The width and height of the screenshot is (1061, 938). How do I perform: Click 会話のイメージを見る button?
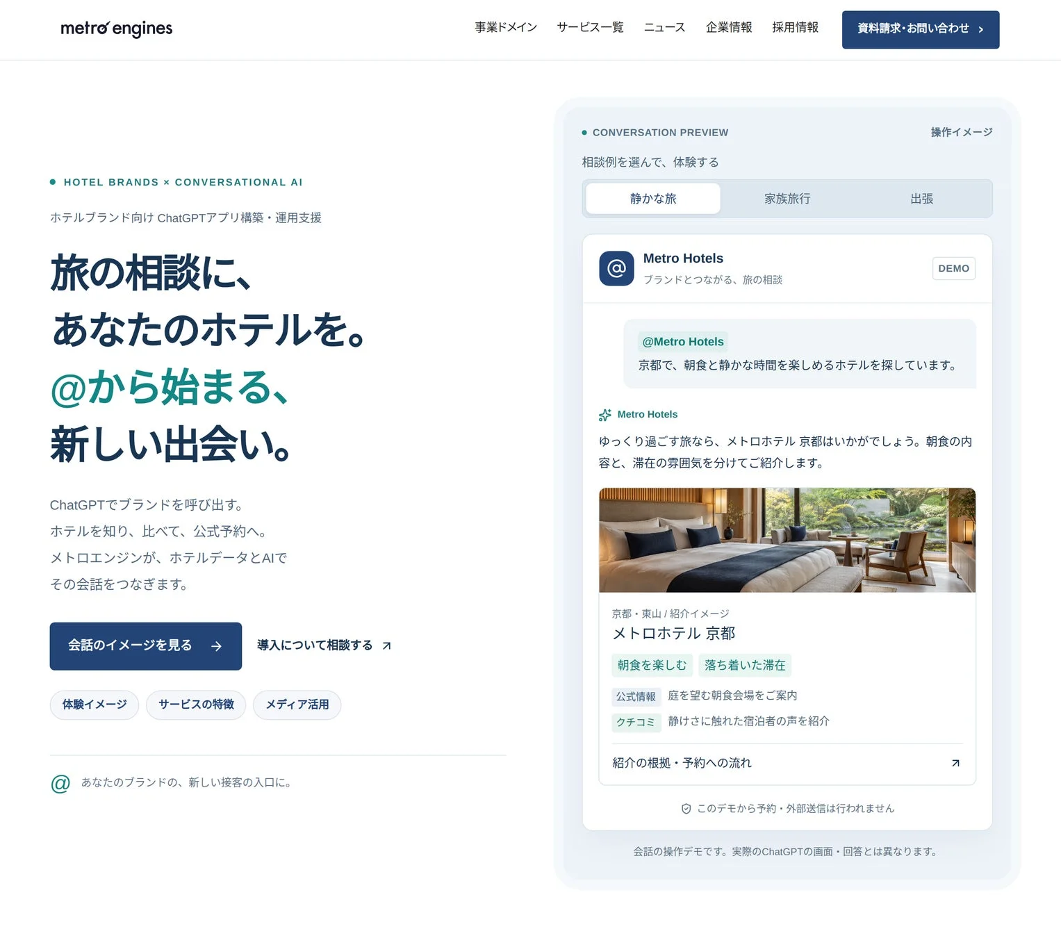pyautogui.click(x=146, y=646)
